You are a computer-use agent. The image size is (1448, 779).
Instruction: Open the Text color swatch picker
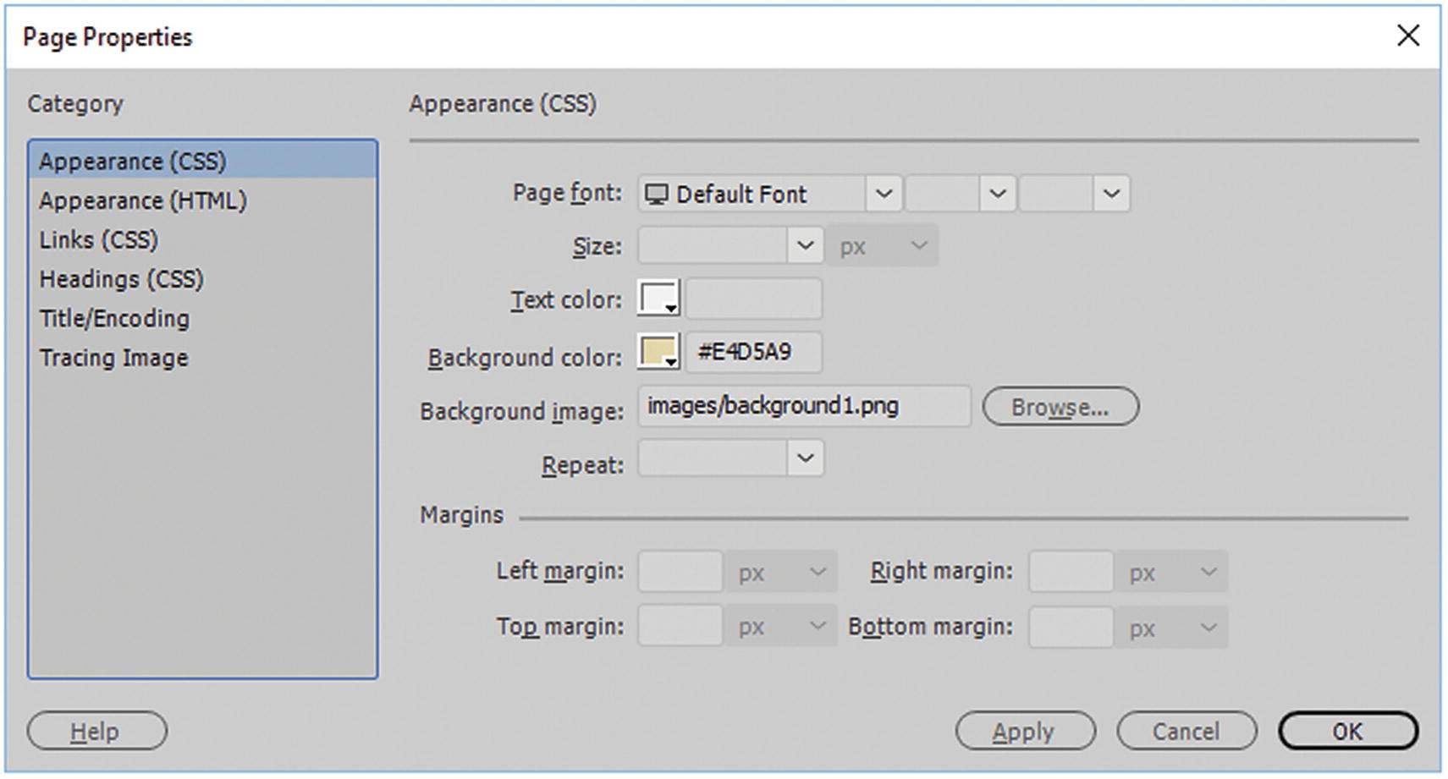(658, 299)
